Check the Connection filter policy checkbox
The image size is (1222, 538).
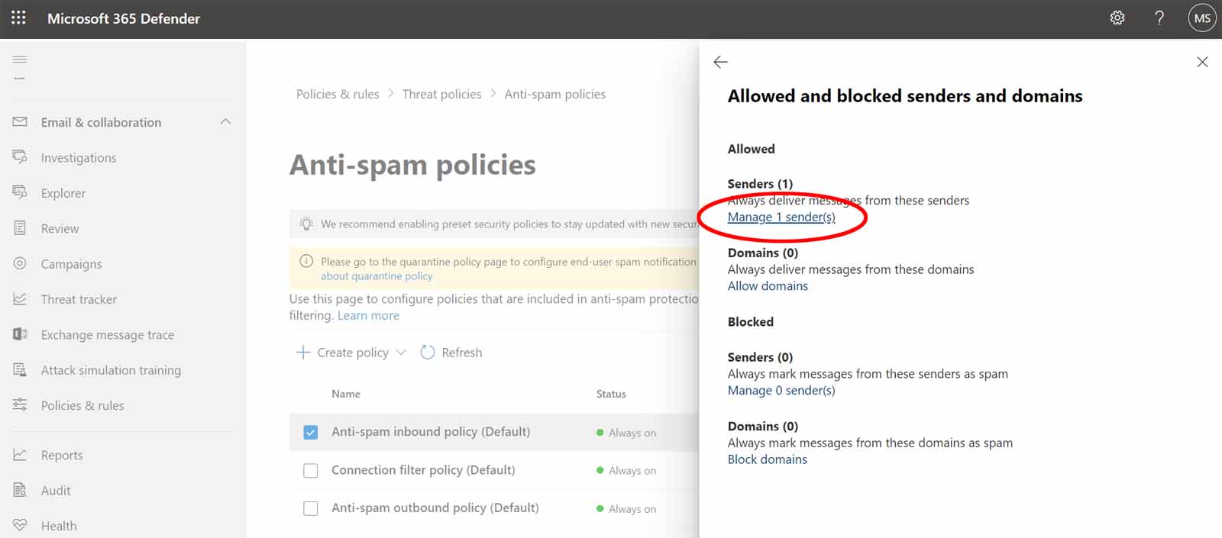(311, 470)
